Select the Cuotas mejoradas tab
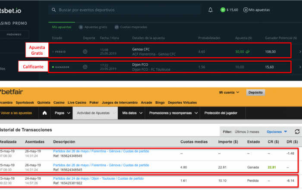This screenshot has width=302, height=190. (x=131, y=27)
